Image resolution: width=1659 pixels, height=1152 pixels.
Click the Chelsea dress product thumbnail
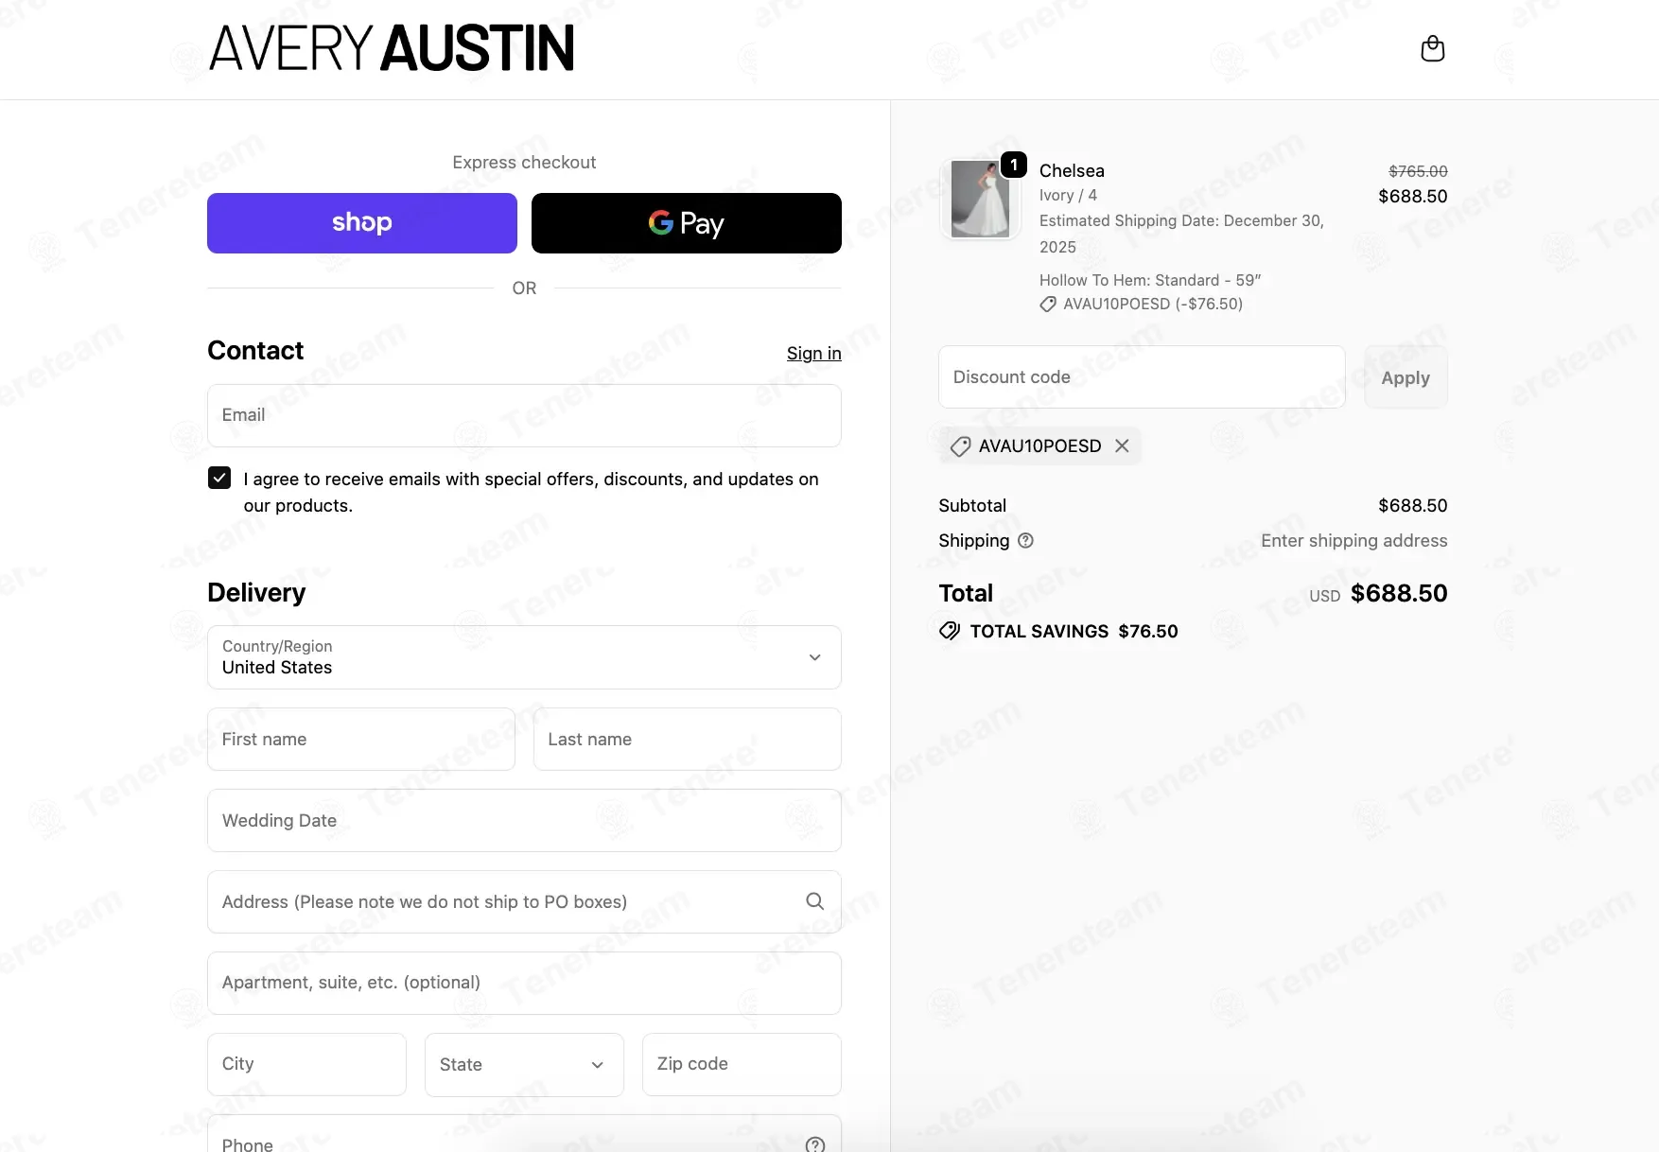pyautogui.click(x=980, y=199)
